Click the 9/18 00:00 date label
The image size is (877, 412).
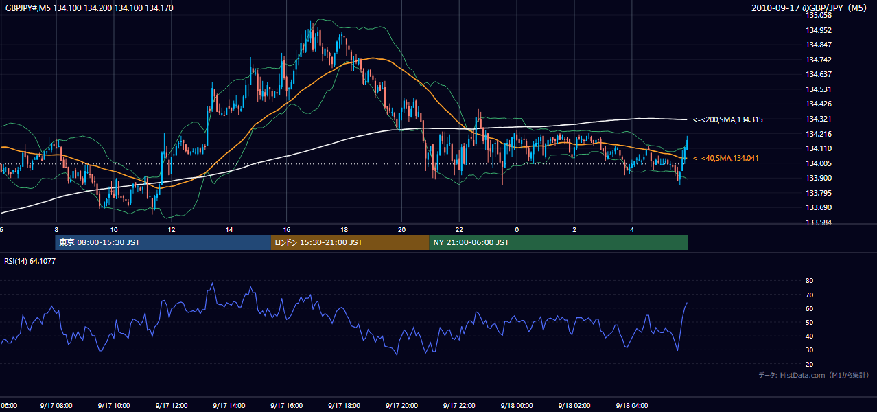517,405
